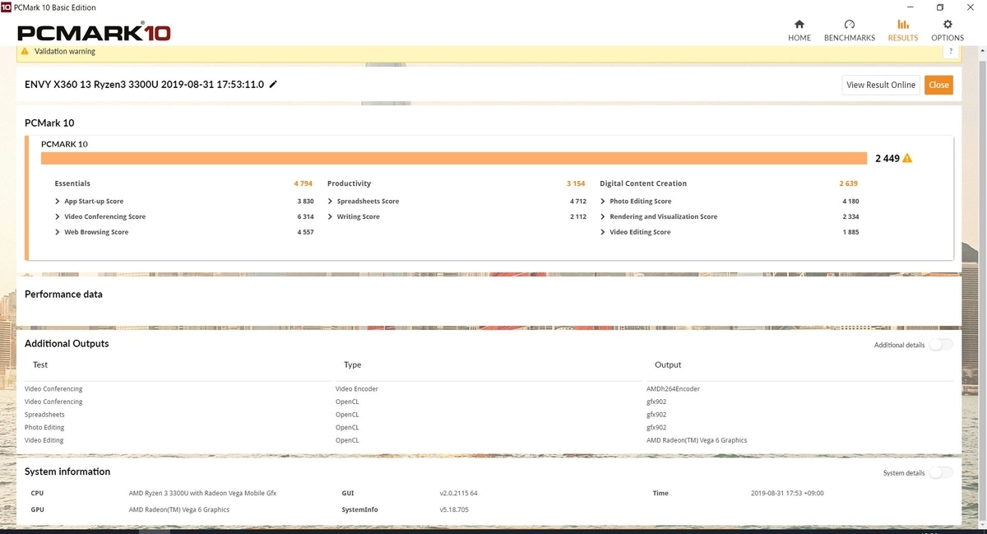Click the GUI version v2.0.2115 64
Viewport: 987px width, 534px height.
tap(458, 494)
